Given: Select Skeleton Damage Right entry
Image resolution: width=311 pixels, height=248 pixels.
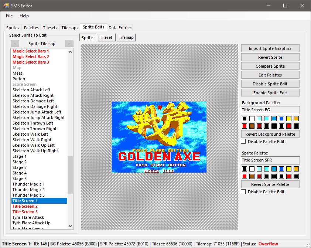Looking at the screenshot, I should pyautogui.click(x=39, y=106).
